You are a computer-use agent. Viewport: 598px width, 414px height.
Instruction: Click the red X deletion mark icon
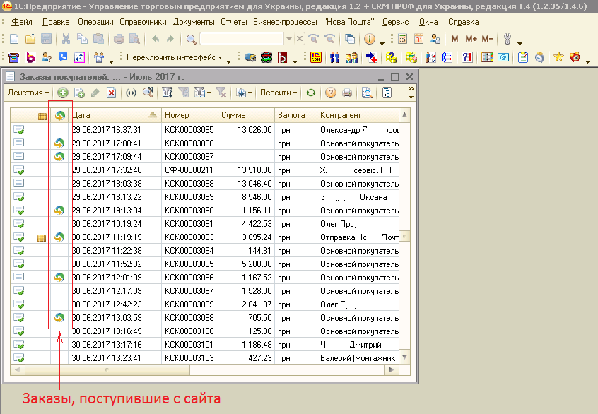(111, 93)
